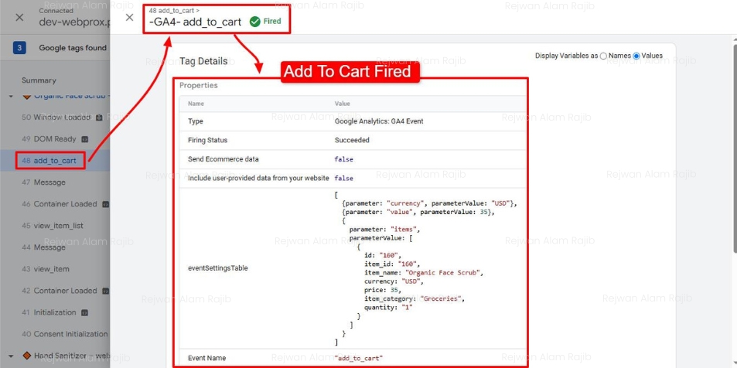Click the DOM Ready event type icon
Viewport: 737px width, 368px height.
84,139
